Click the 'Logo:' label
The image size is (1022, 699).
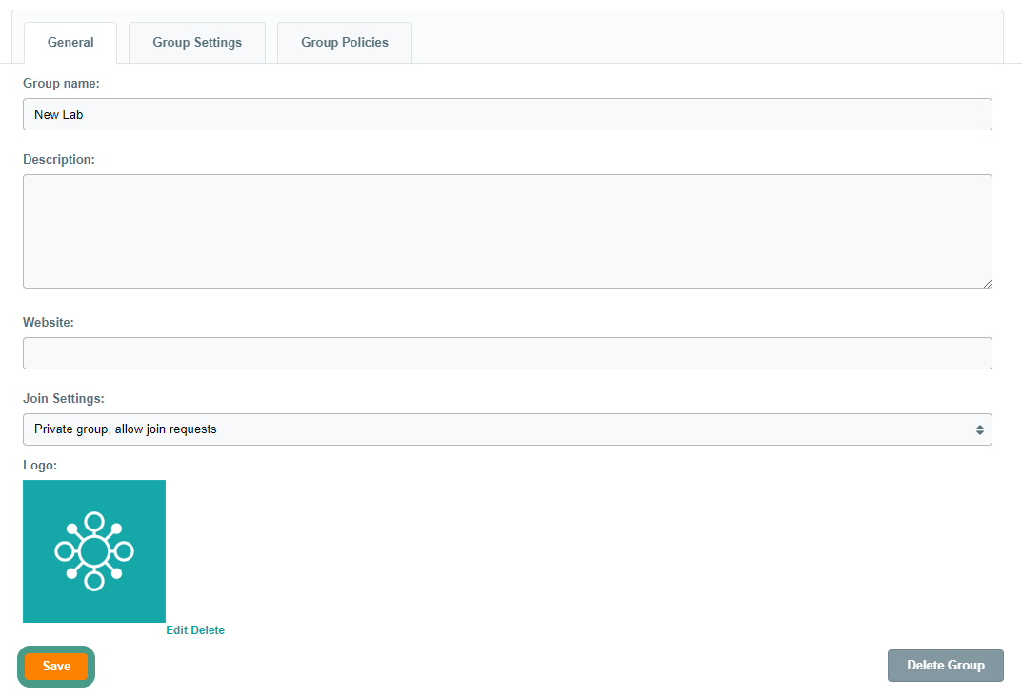tap(40, 466)
